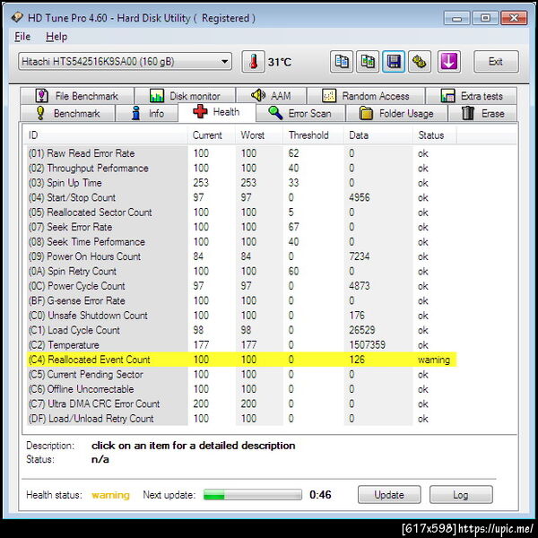Image resolution: width=538 pixels, height=538 pixels.
Task: Click the copy screenshot to clipboard icon
Action: coord(368,62)
